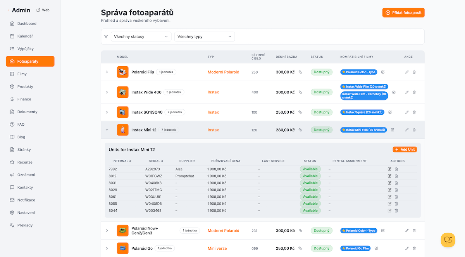
Task: Open the Všechny typy dropdown
Action: coord(204,37)
